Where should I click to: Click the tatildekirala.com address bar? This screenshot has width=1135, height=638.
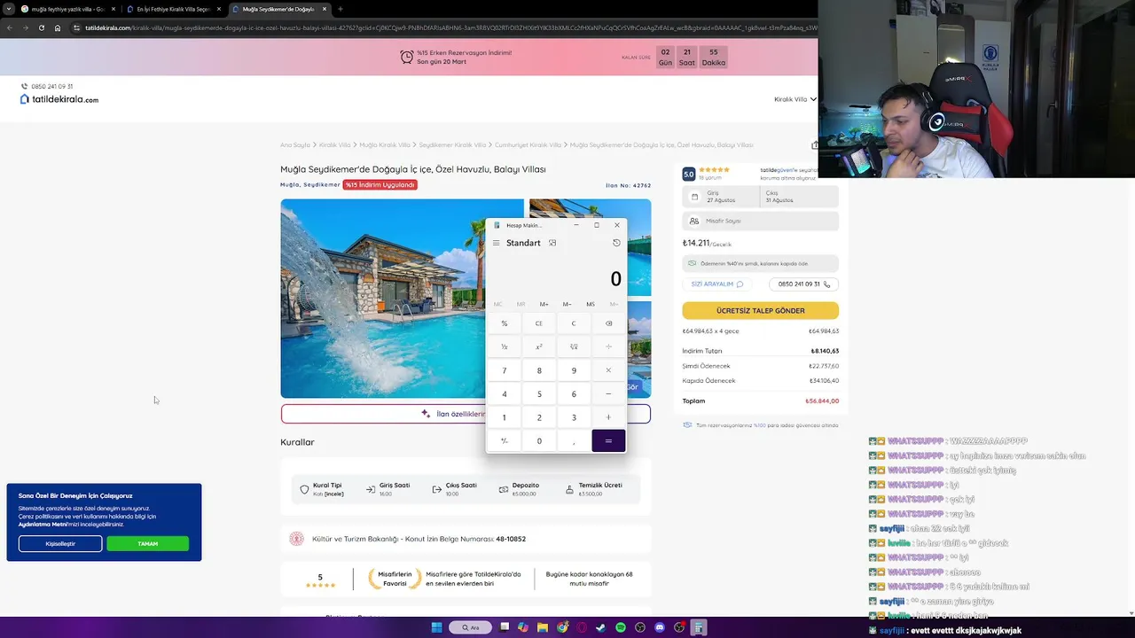443,27
